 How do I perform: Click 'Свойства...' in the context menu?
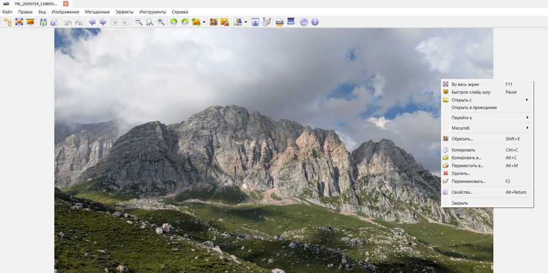[461, 192]
